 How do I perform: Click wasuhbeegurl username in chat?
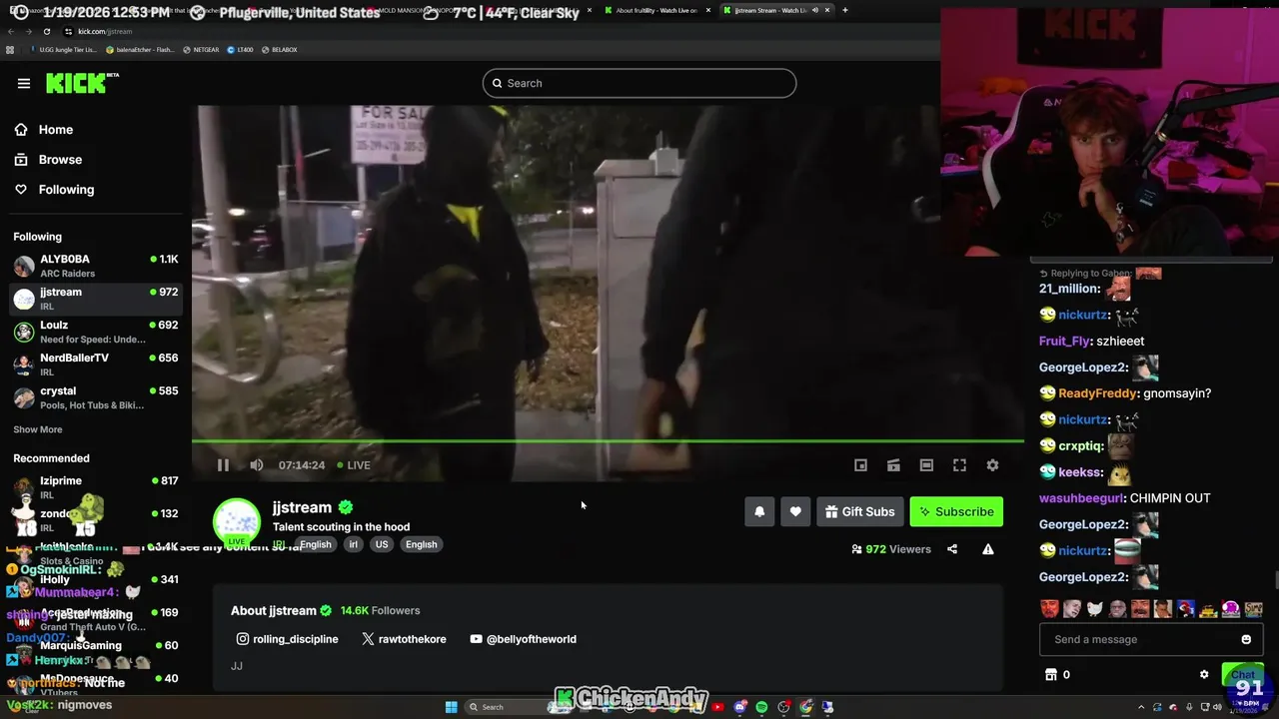click(x=1082, y=498)
